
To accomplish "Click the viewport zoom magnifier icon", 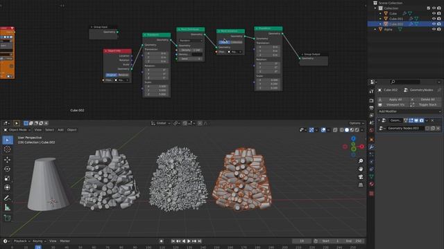I will pos(361,161).
